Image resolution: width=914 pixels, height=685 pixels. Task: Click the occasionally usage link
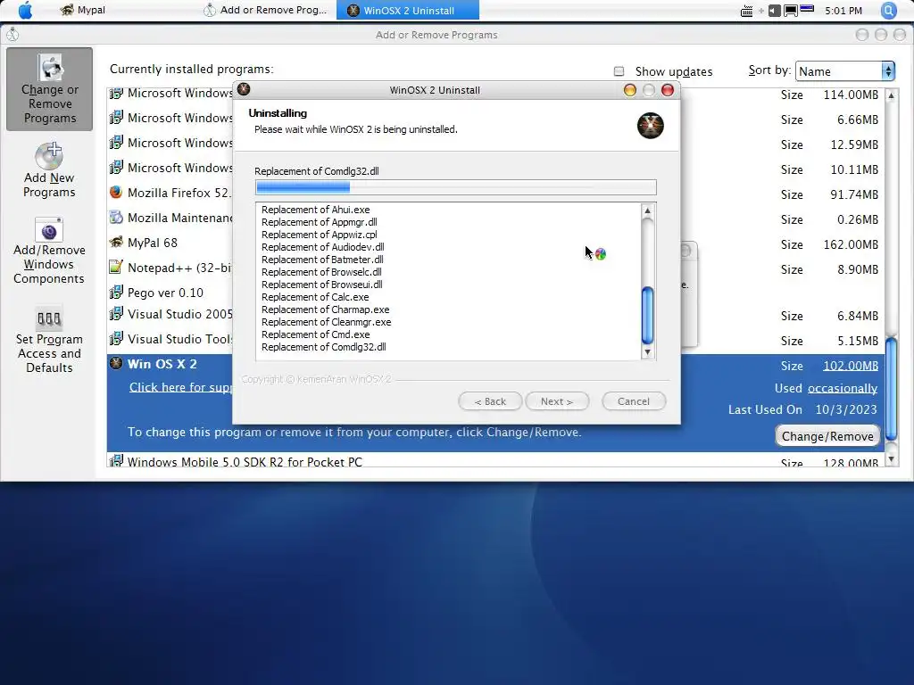click(843, 389)
